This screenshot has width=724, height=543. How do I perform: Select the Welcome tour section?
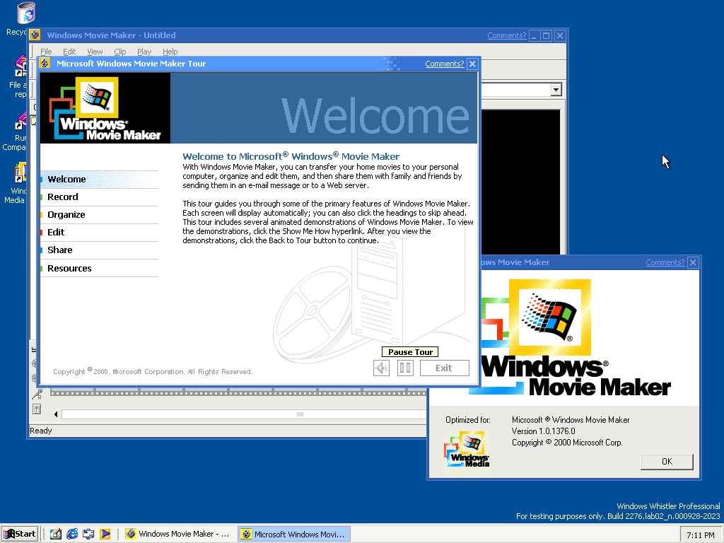pos(99,179)
